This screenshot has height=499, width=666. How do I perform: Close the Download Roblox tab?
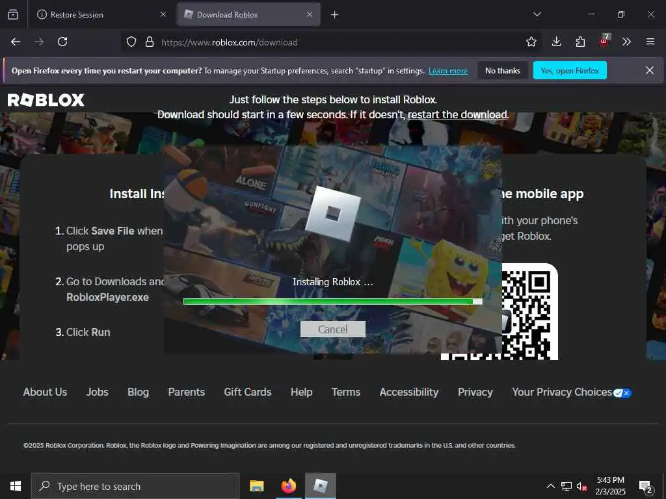[310, 14]
